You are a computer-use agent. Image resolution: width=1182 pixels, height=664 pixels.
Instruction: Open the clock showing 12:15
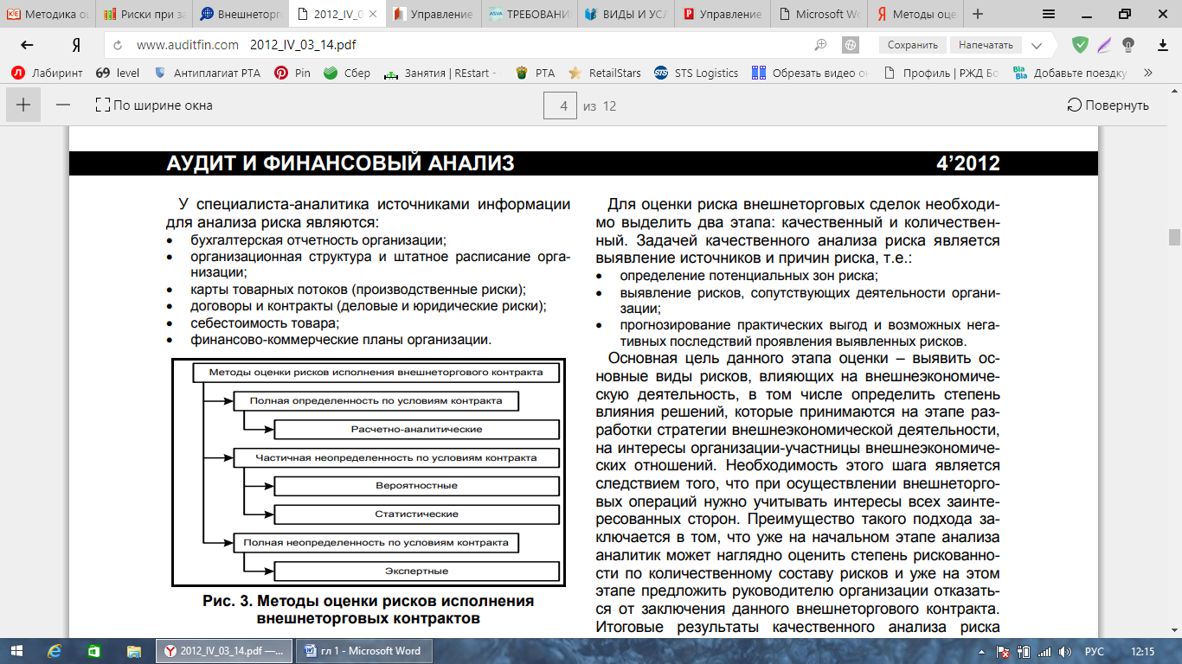point(1143,651)
